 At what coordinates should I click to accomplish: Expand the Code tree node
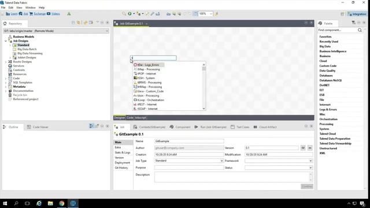[x=6, y=79]
